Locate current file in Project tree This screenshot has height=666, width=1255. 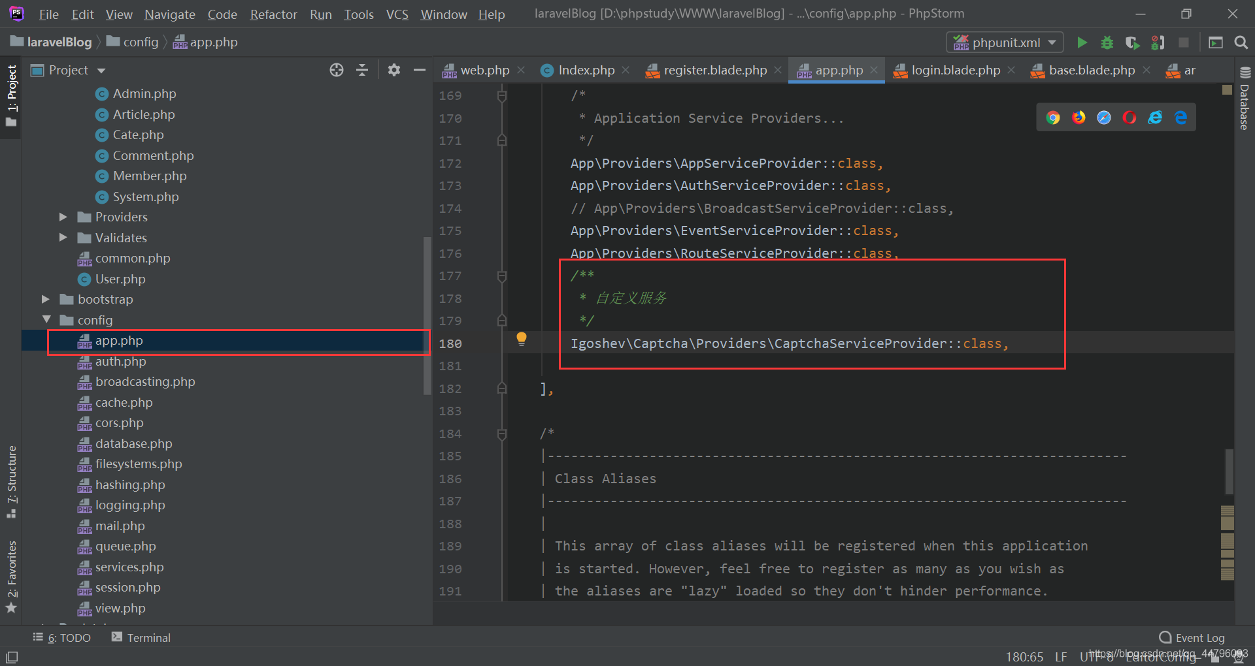tap(337, 70)
